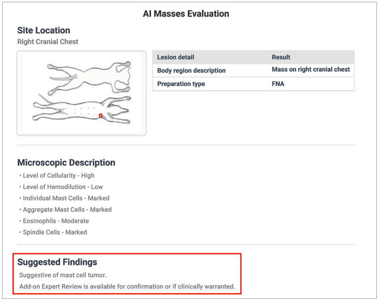Click the Result column header

pyautogui.click(x=281, y=57)
